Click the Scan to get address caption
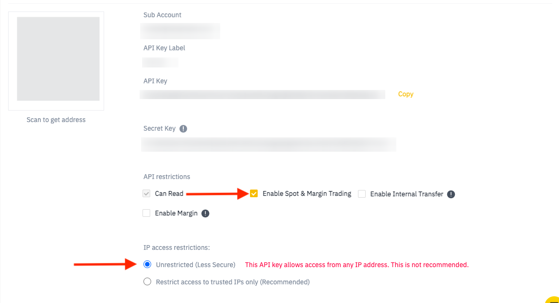559x303 pixels. (56, 120)
